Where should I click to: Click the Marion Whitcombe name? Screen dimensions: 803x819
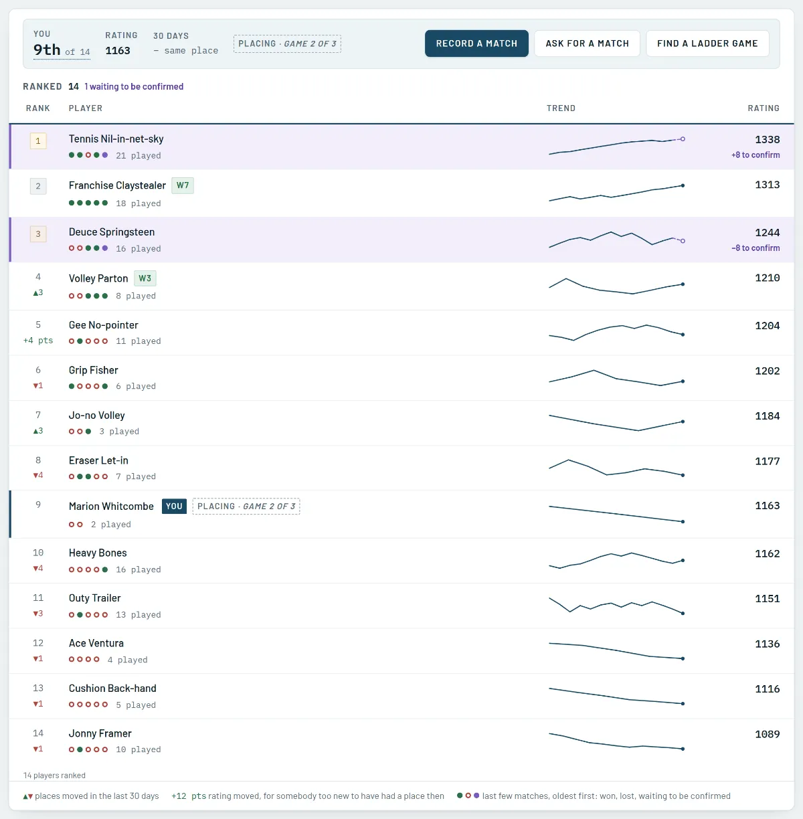111,507
